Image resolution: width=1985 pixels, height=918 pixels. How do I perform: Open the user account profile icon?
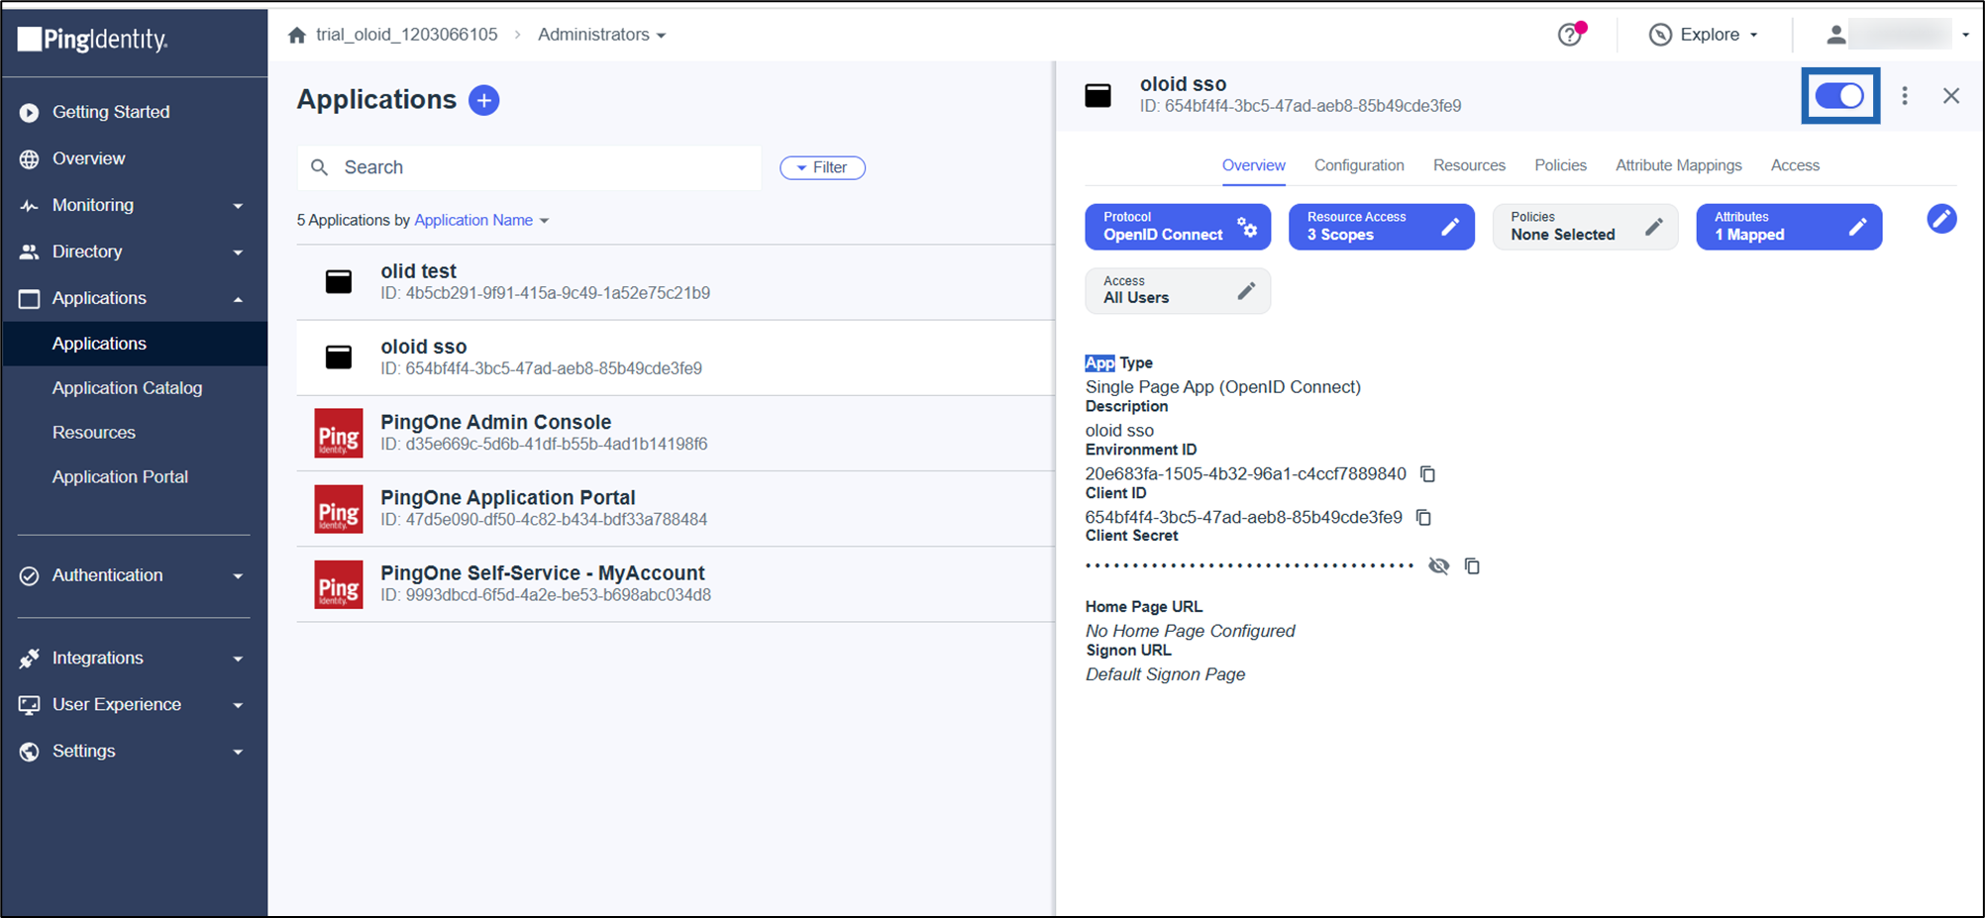tap(1835, 35)
